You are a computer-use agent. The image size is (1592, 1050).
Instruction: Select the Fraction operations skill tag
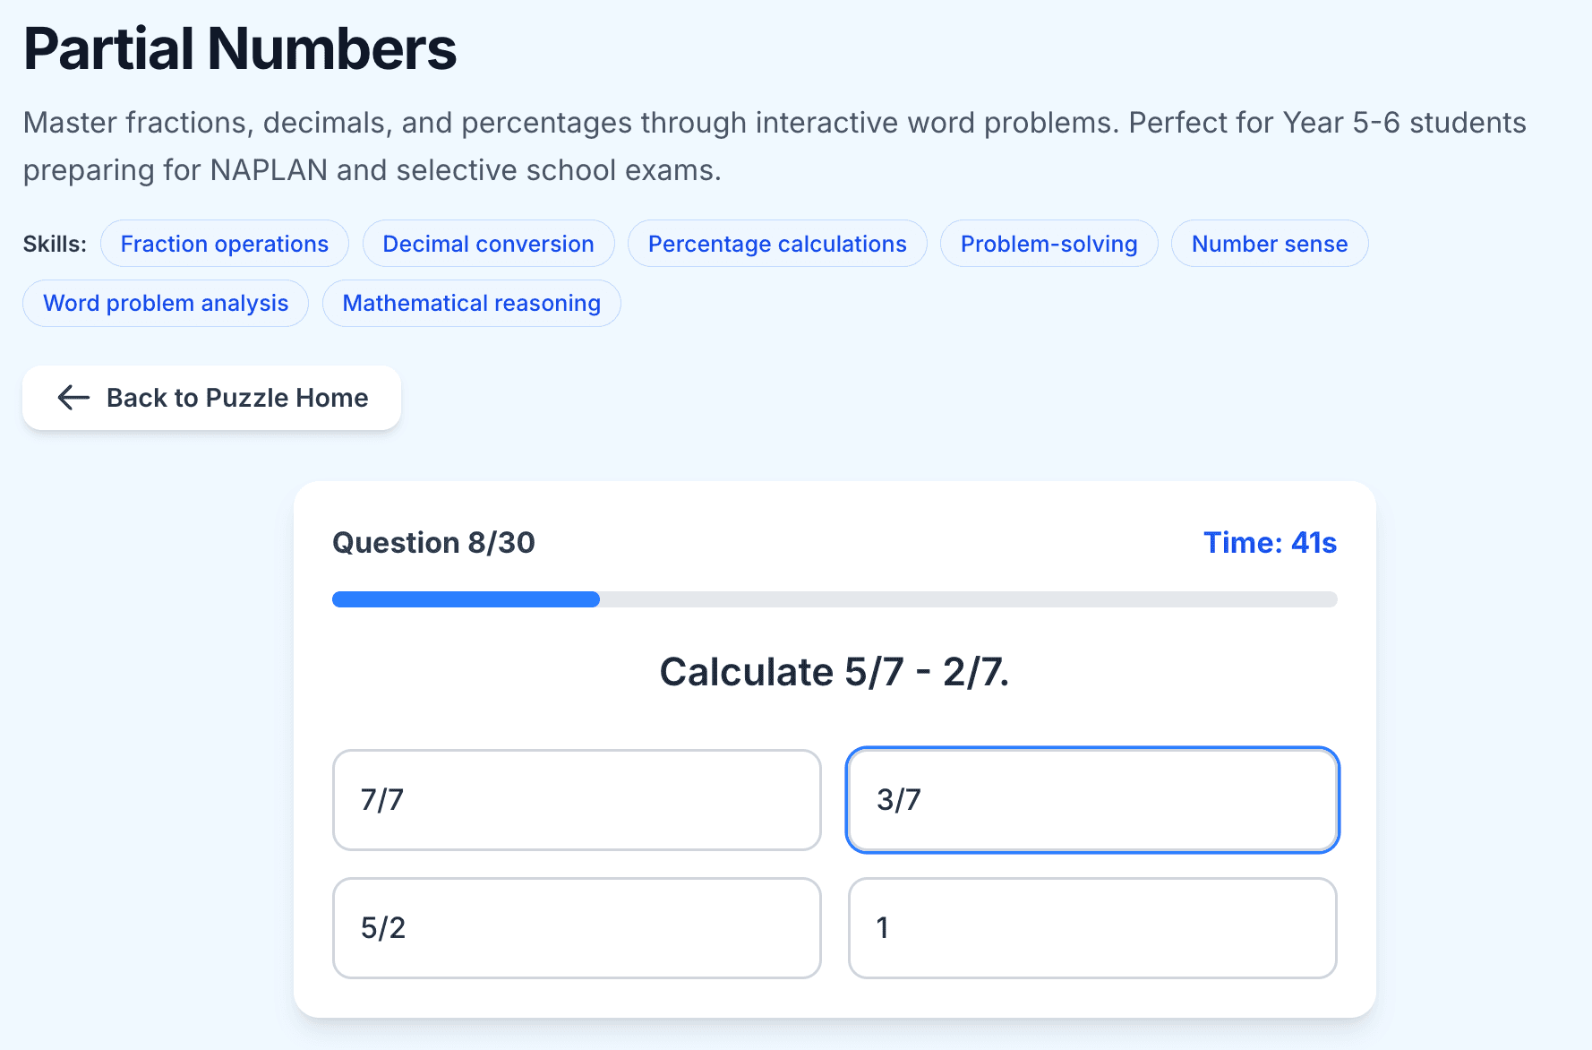[224, 243]
